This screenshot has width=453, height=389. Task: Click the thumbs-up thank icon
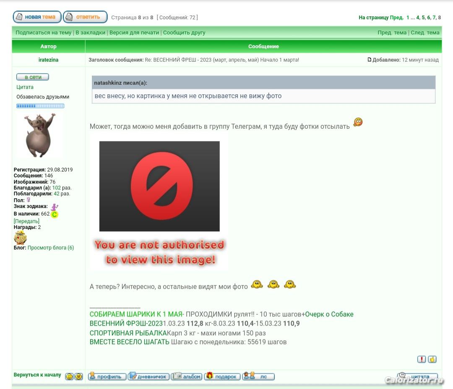(x=432, y=359)
